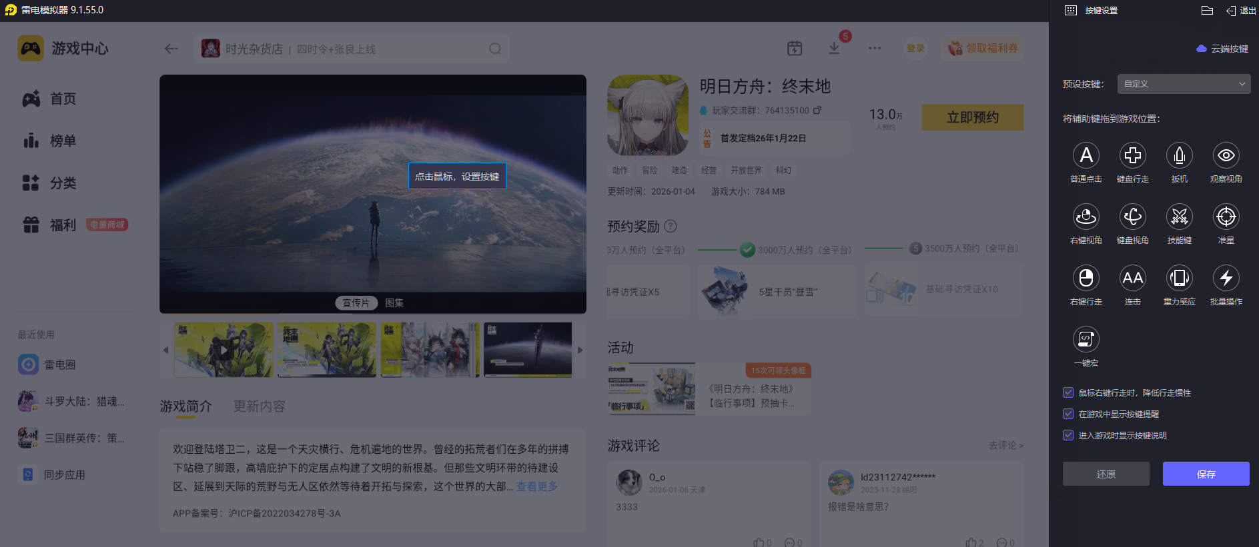
Task: Select the 扳机 trigger key icon
Action: [1179, 156]
